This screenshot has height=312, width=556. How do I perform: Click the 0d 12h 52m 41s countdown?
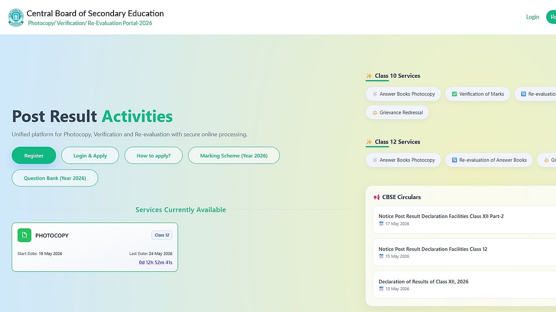(156, 262)
